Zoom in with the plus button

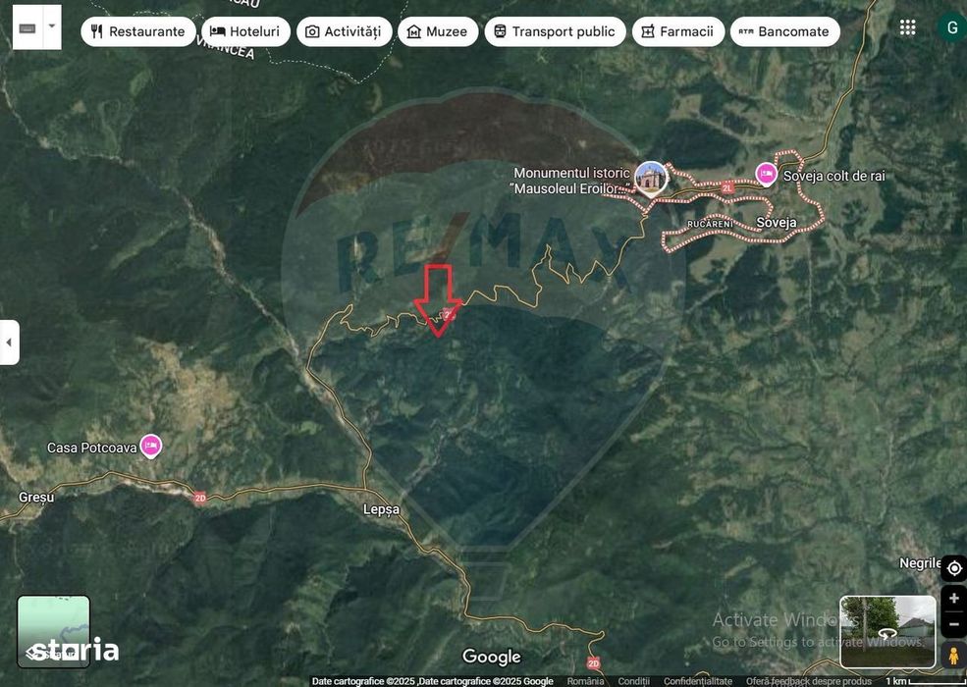(x=954, y=598)
